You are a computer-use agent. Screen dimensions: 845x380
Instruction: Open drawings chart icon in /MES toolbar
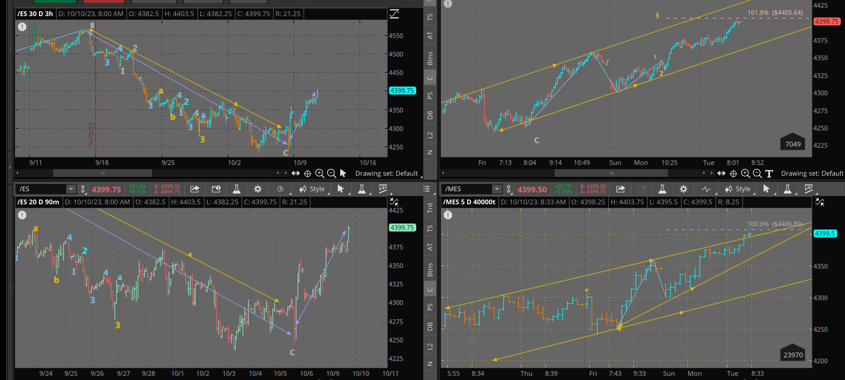[808, 189]
